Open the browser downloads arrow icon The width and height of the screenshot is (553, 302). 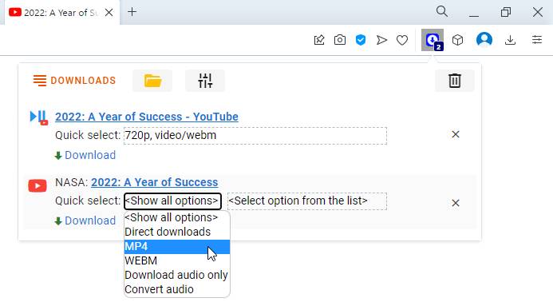click(510, 40)
